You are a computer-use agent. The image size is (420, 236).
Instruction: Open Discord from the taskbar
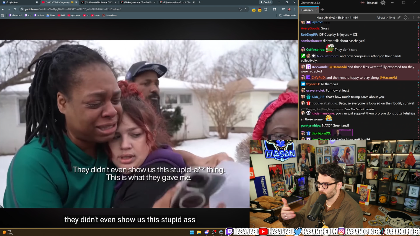coord(206,232)
